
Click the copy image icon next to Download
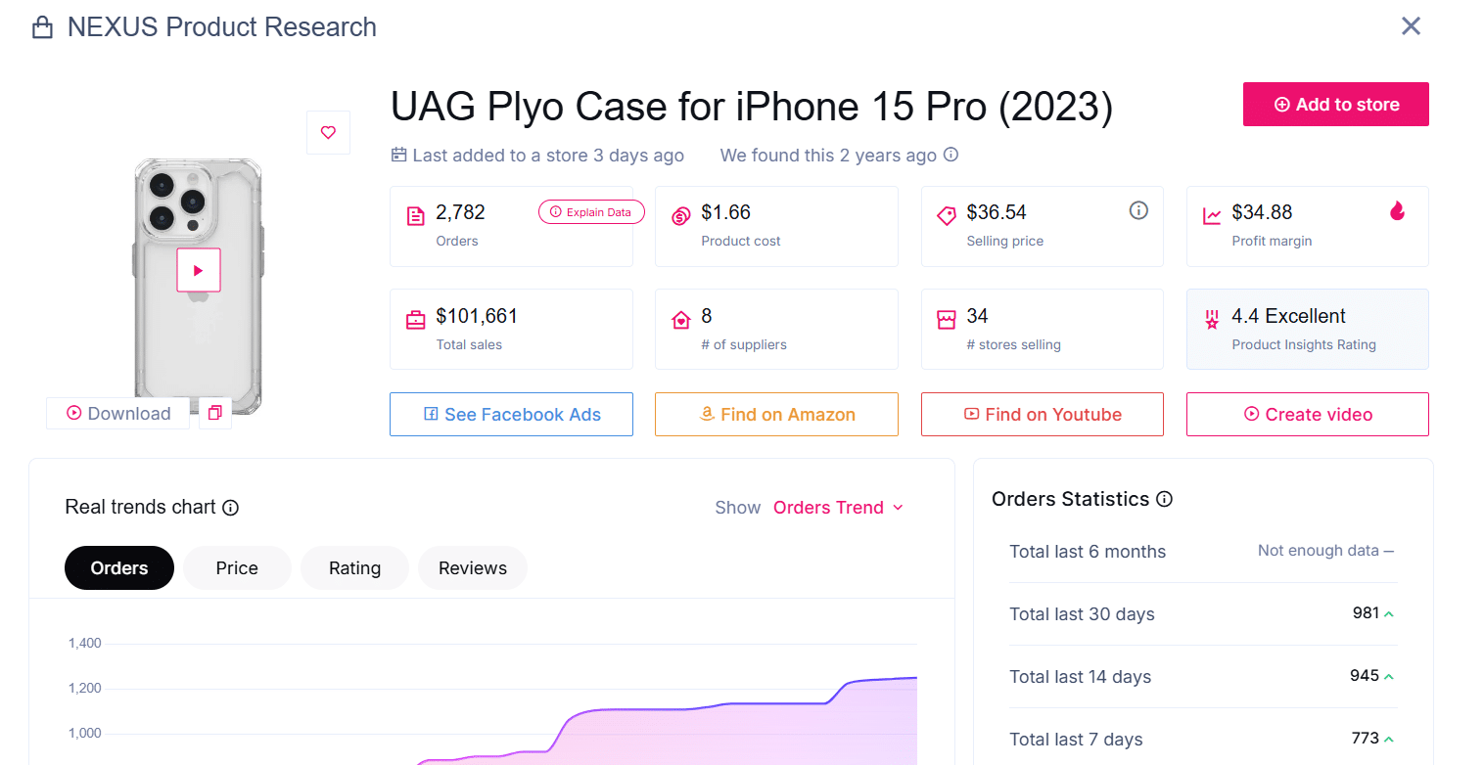click(214, 413)
